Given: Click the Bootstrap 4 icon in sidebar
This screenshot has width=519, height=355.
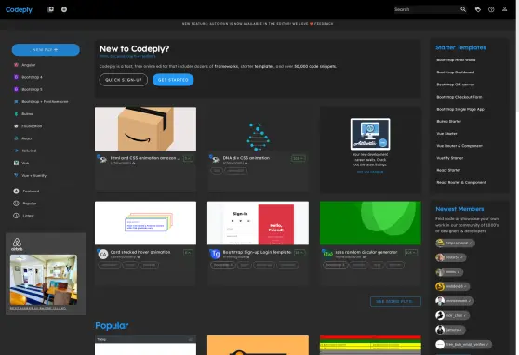Looking at the screenshot, I should click(16, 77).
